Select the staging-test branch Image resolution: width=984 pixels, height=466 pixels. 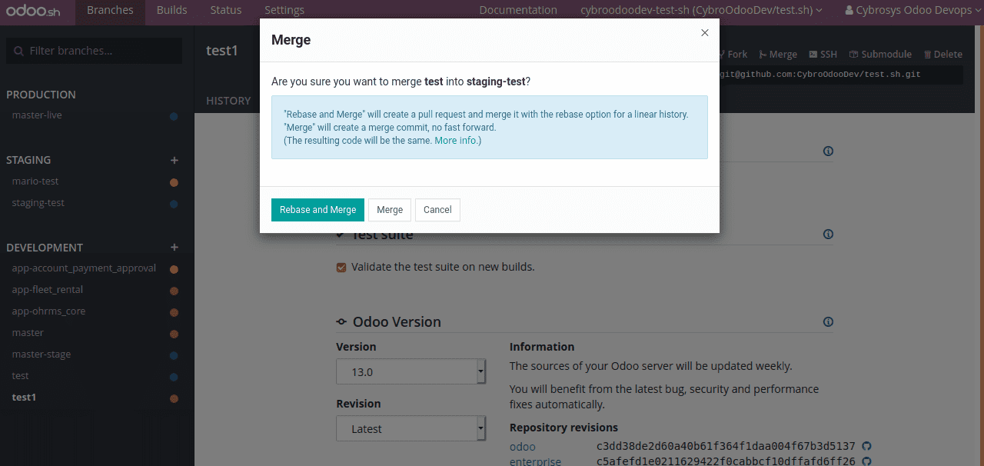click(x=38, y=203)
